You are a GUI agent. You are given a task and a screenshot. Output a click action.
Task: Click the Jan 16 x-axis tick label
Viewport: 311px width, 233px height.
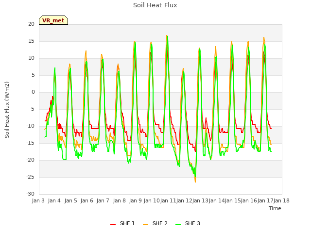pos(249,200)
